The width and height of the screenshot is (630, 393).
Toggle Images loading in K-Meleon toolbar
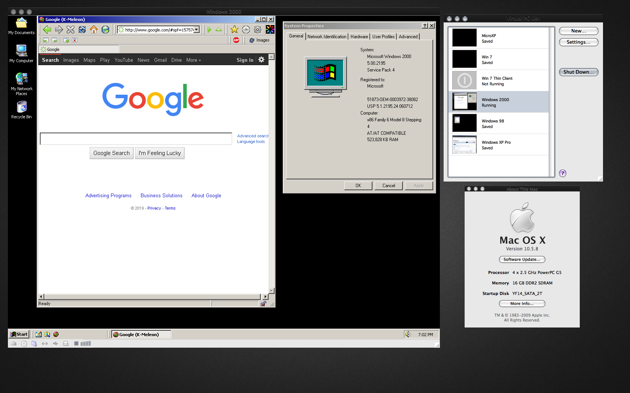click(259, 40)
